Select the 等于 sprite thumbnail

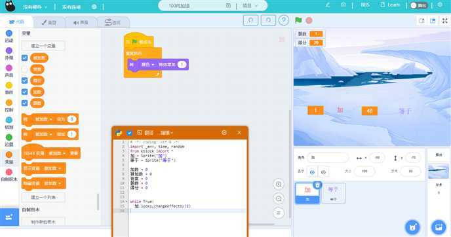click(x=333, y=192)
